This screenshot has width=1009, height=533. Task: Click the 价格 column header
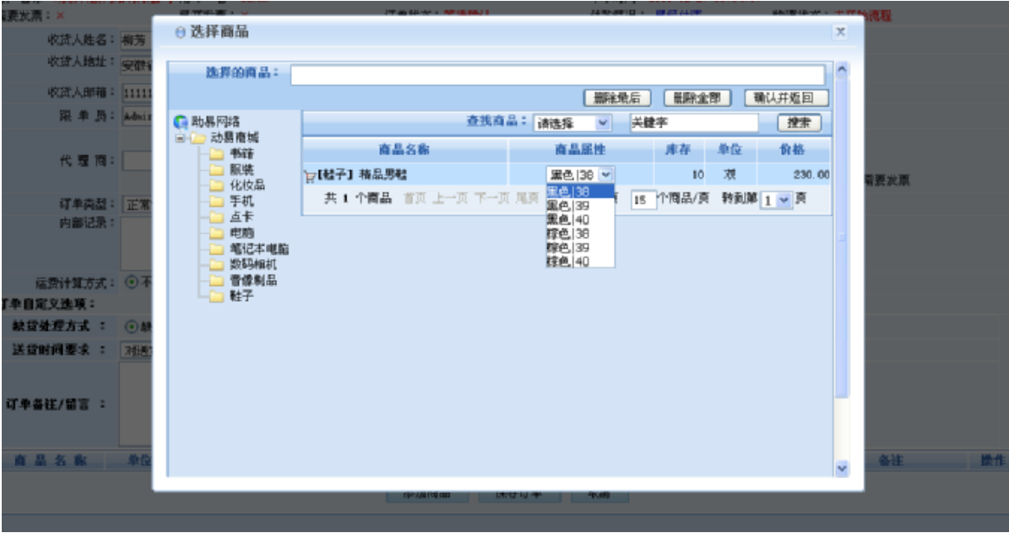[792, 150]
